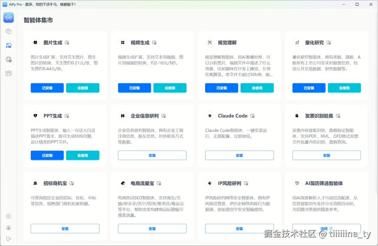This screenshot has width=378, height=246.
Task: Click the IP风险研判 card icon
Action: click(x=210, y=183)
